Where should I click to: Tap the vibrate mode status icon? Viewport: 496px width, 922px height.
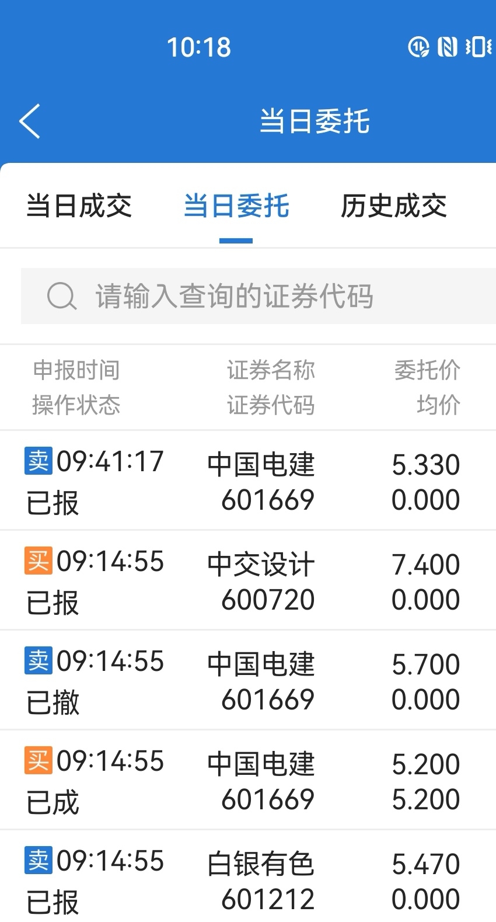tap(478, 47)
